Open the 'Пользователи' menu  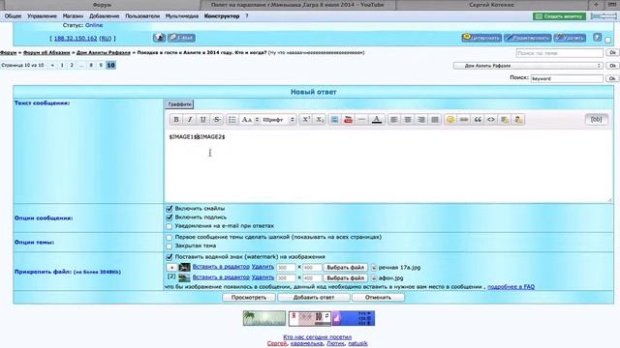(x=142, y=16)
